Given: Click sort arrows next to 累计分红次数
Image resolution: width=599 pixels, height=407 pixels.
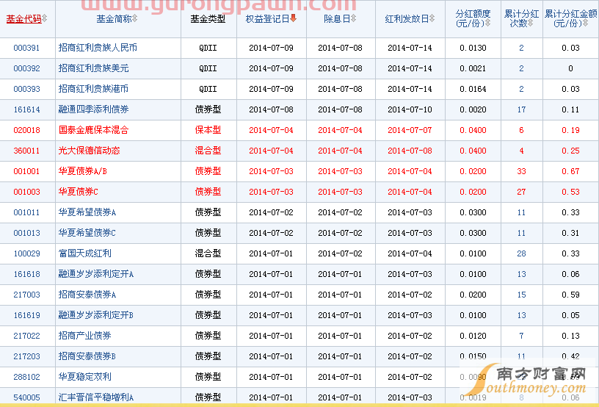Looking at the screenshot, I should point(531,24).
